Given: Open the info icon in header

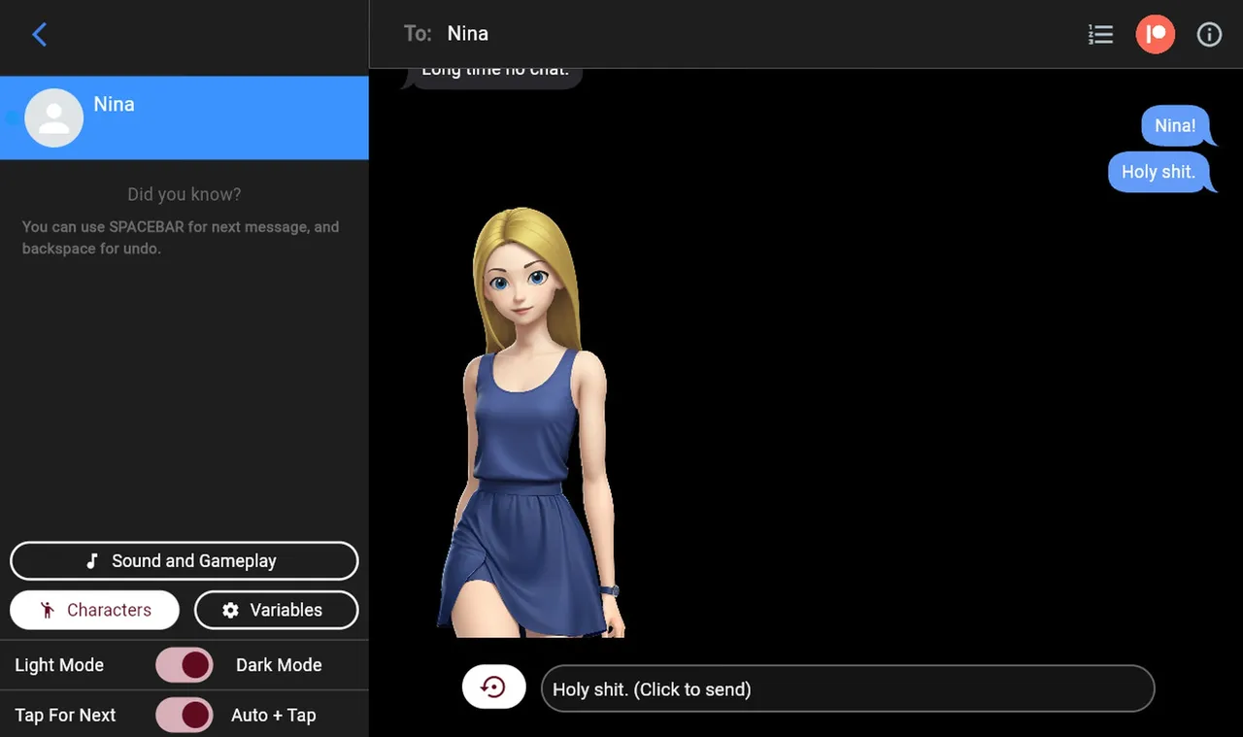Looking at the screenshot, I should (1209, 35).
